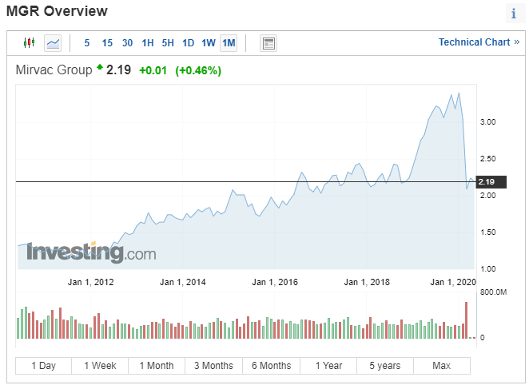
Task: Click the Jan 1, 2018 axis label
Action: coord(367,282)
